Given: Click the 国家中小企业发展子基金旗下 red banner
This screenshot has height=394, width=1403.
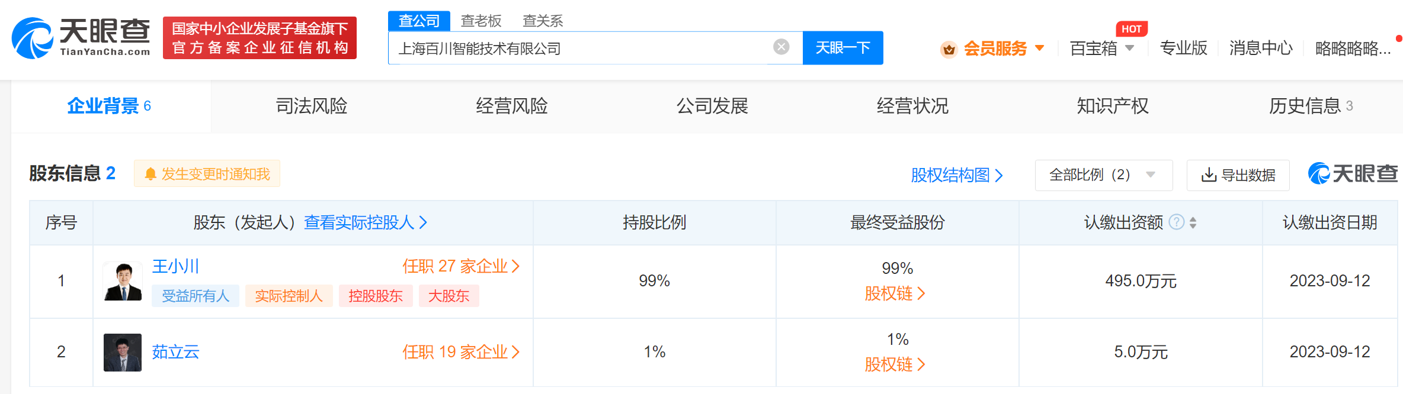Looking at the screenshot, I should coord(260,38).
